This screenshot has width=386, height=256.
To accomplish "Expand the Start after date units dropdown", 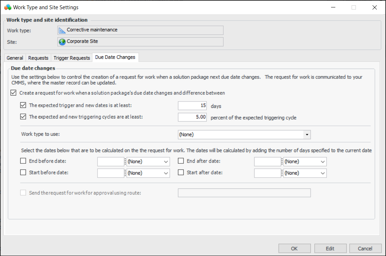I will click(323, 173).
